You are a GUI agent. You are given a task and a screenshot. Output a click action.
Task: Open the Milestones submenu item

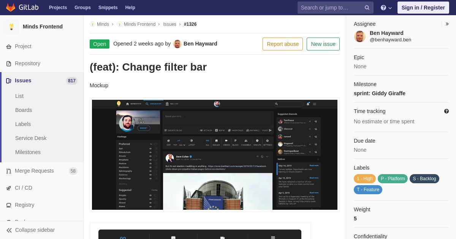(28, 152)
